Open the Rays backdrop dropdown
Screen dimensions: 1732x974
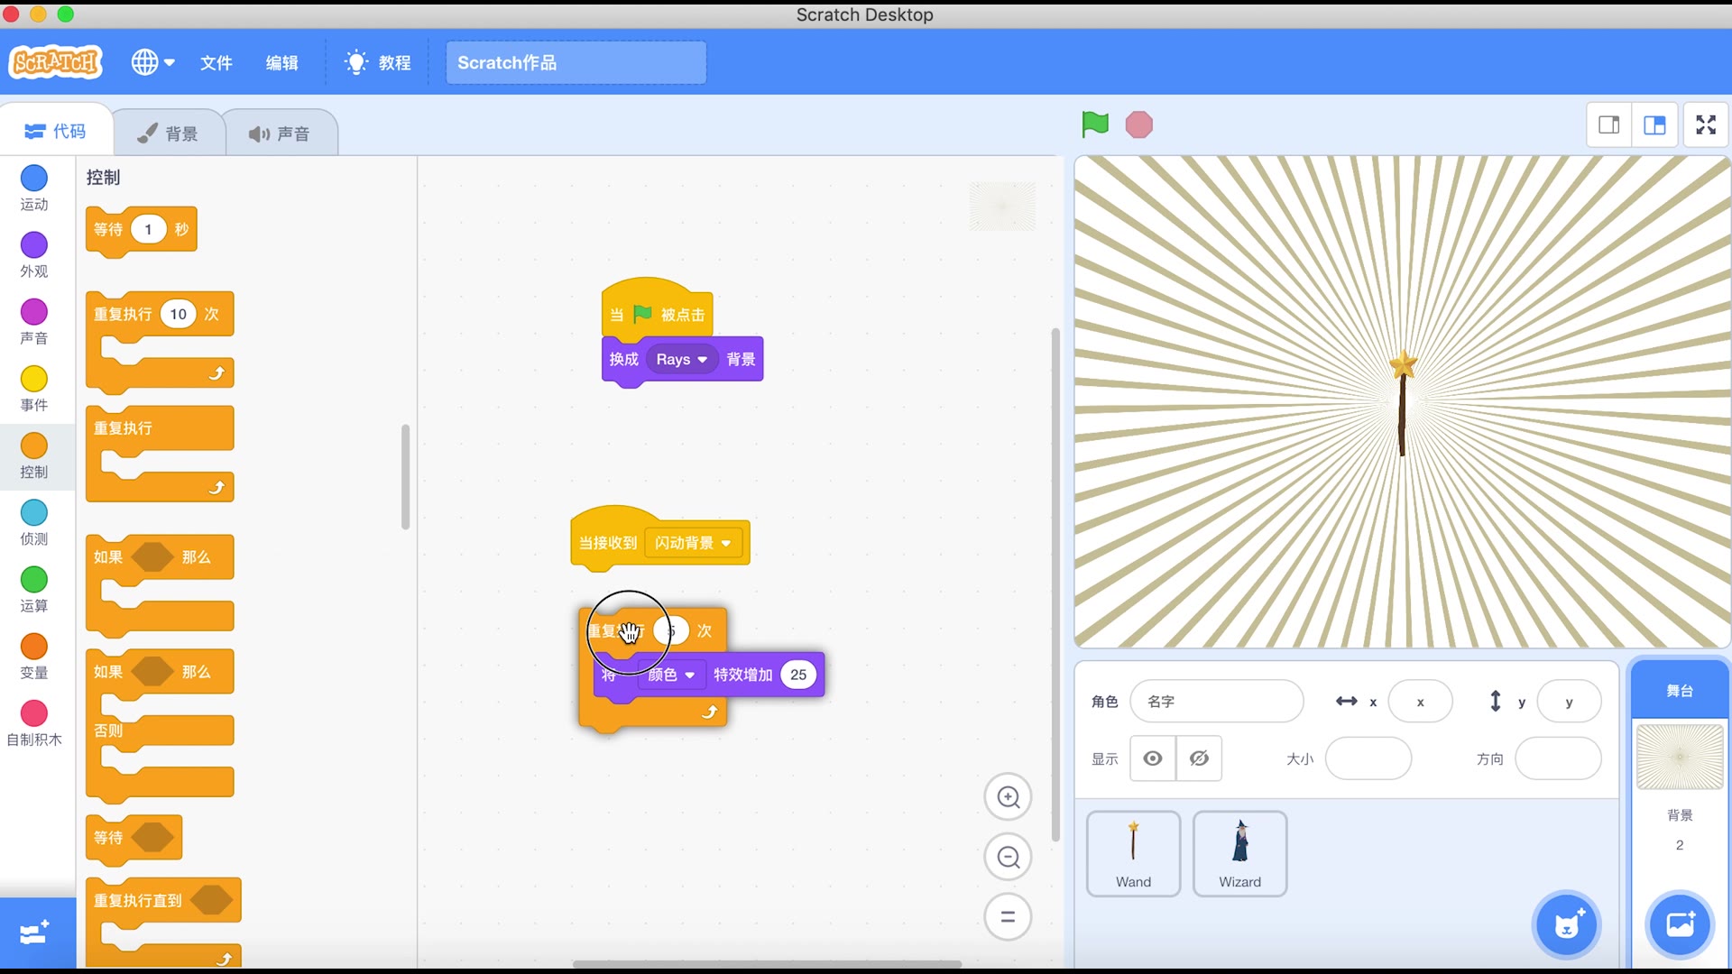(681, 359)
